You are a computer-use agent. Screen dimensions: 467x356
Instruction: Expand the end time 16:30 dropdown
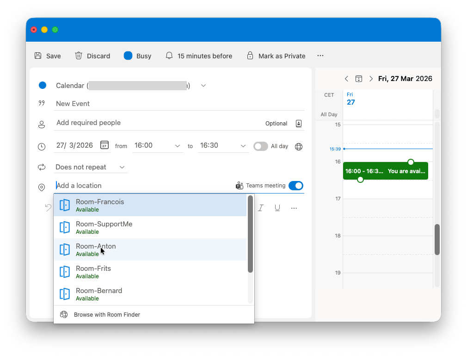click(243, 146)
